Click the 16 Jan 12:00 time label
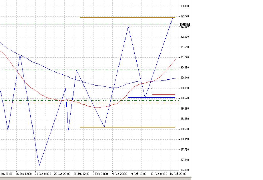Image resolution: width=263 pixels, height=180 pixels. (24, 174)
